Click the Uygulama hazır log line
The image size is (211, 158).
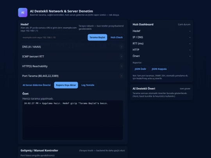pos(66,103)
